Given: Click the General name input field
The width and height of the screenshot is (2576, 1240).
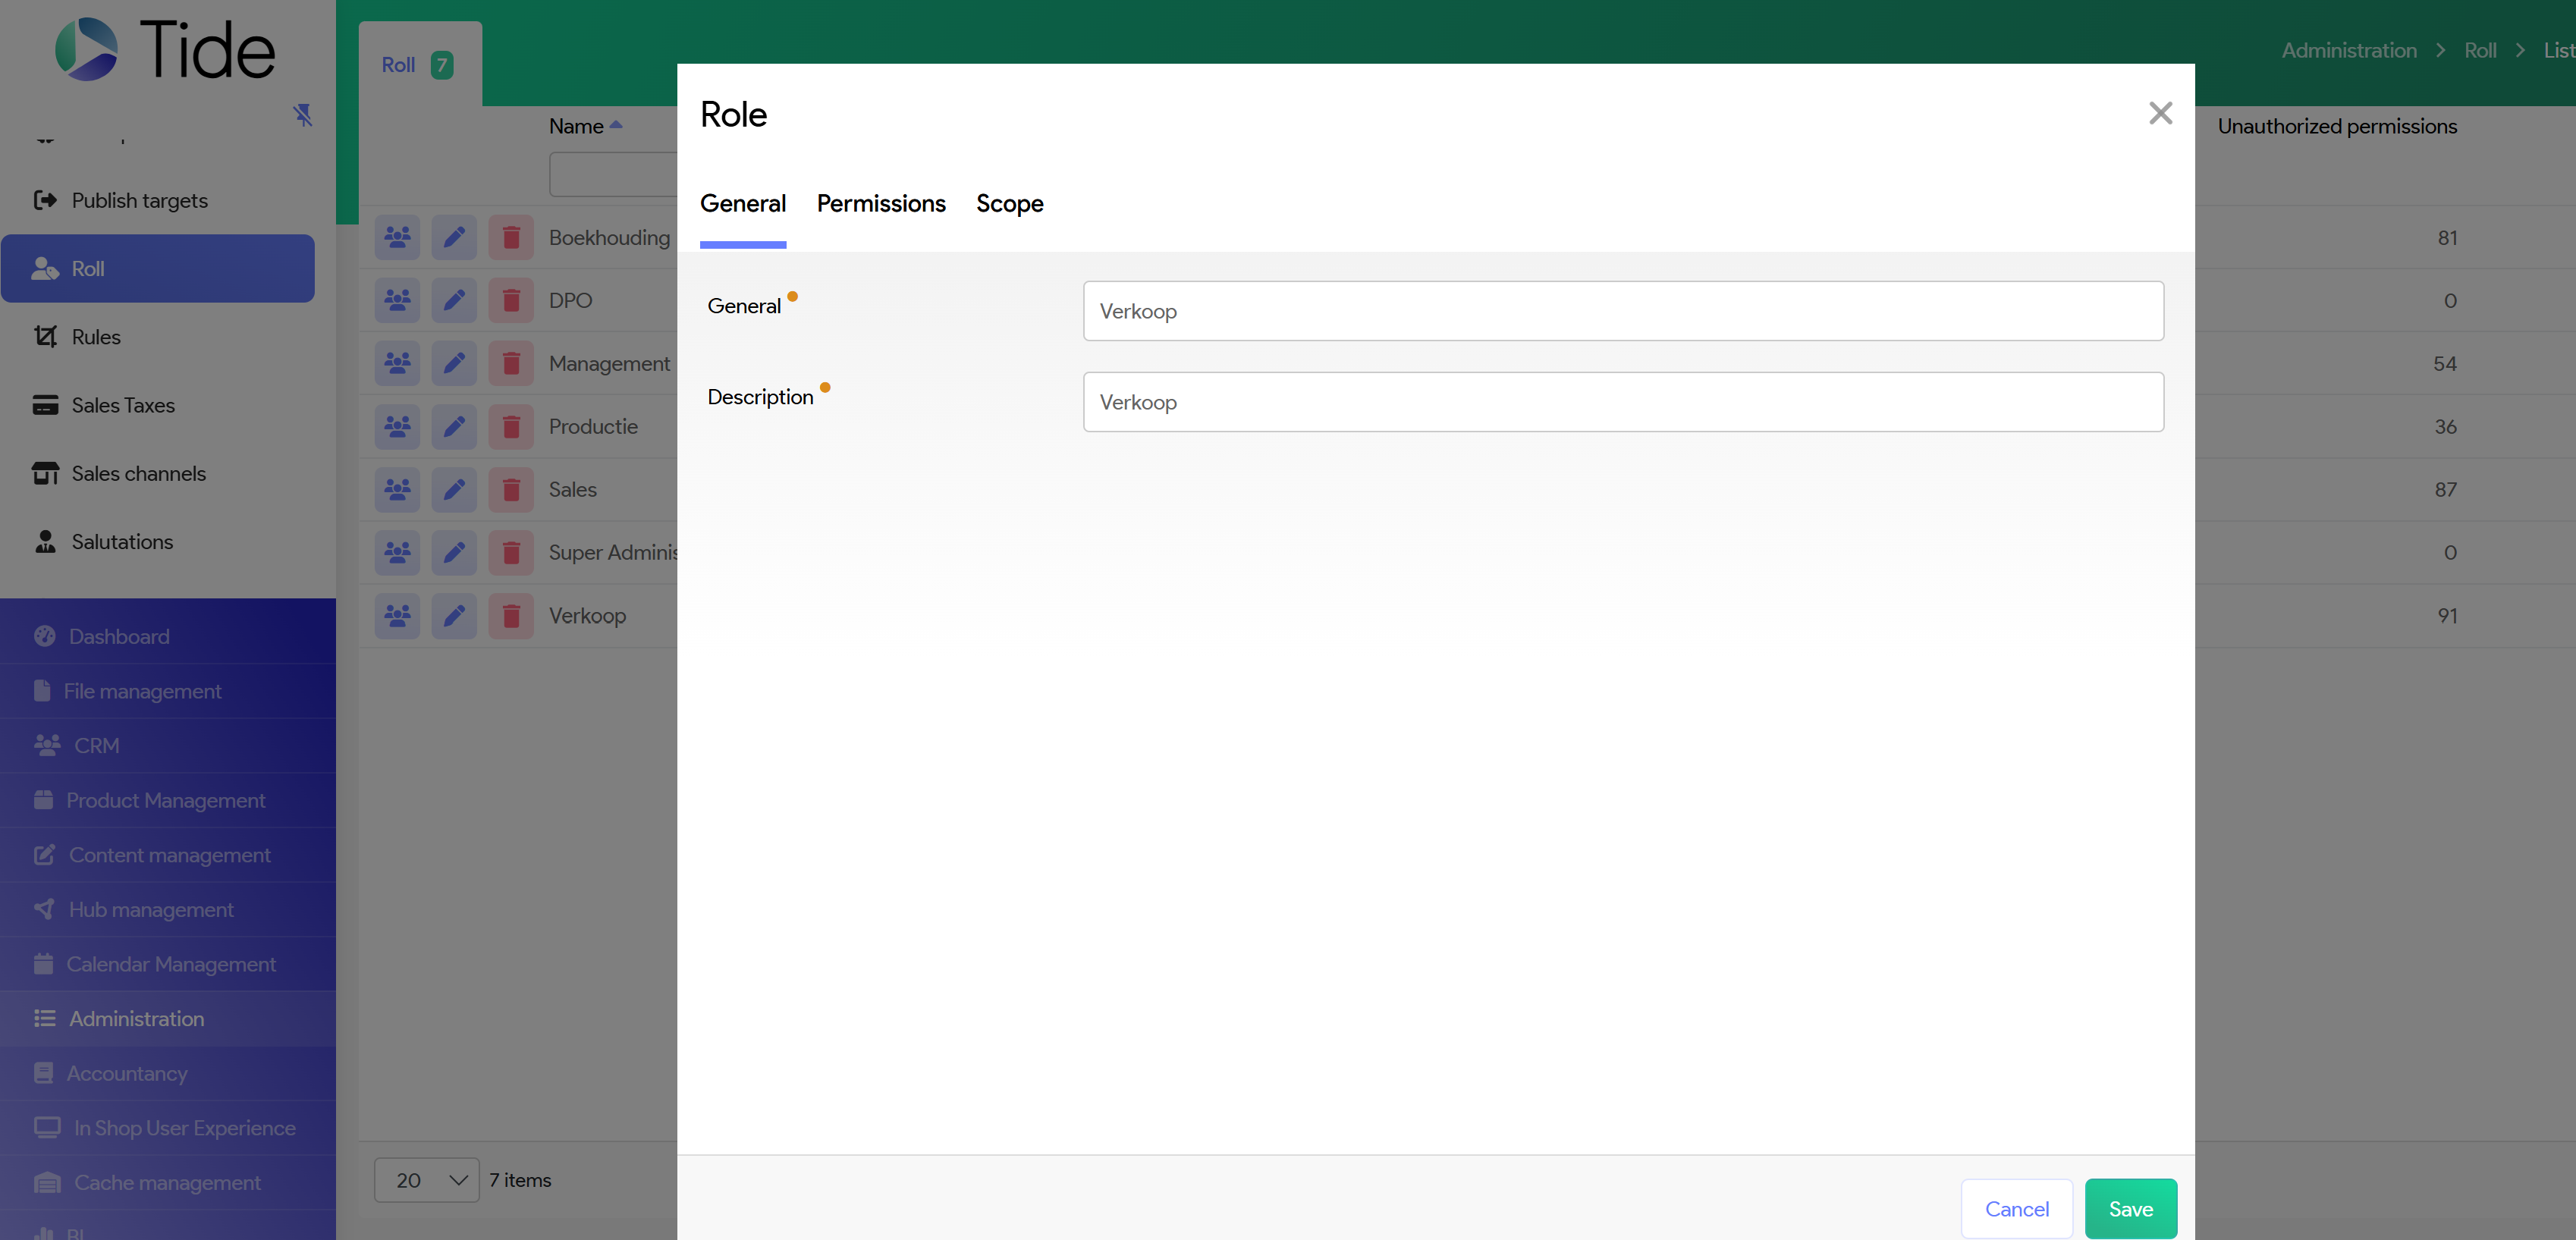Looking at the screenshot, I should (1622, 311).
